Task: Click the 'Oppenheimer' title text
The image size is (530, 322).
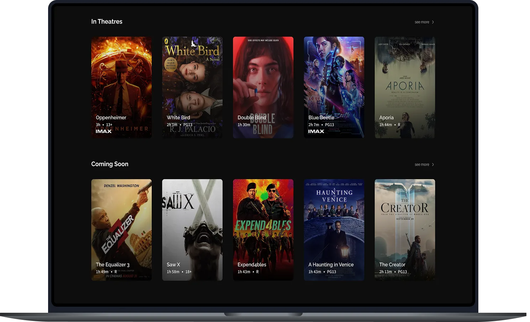Action: coord(111,118)
